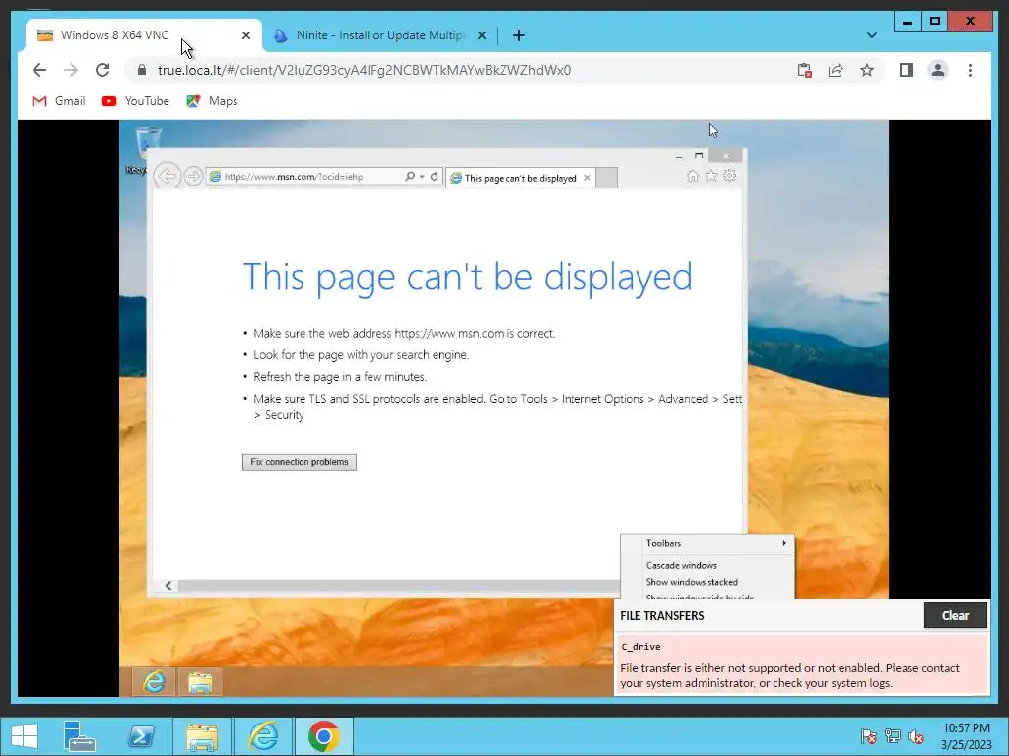Open IE Home icon

[x=693, y=176]
